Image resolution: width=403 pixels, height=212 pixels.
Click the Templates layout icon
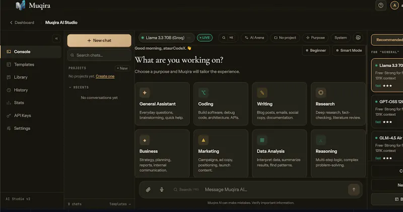9,64
